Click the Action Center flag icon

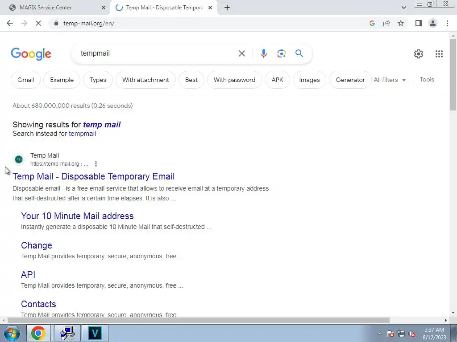391,334
